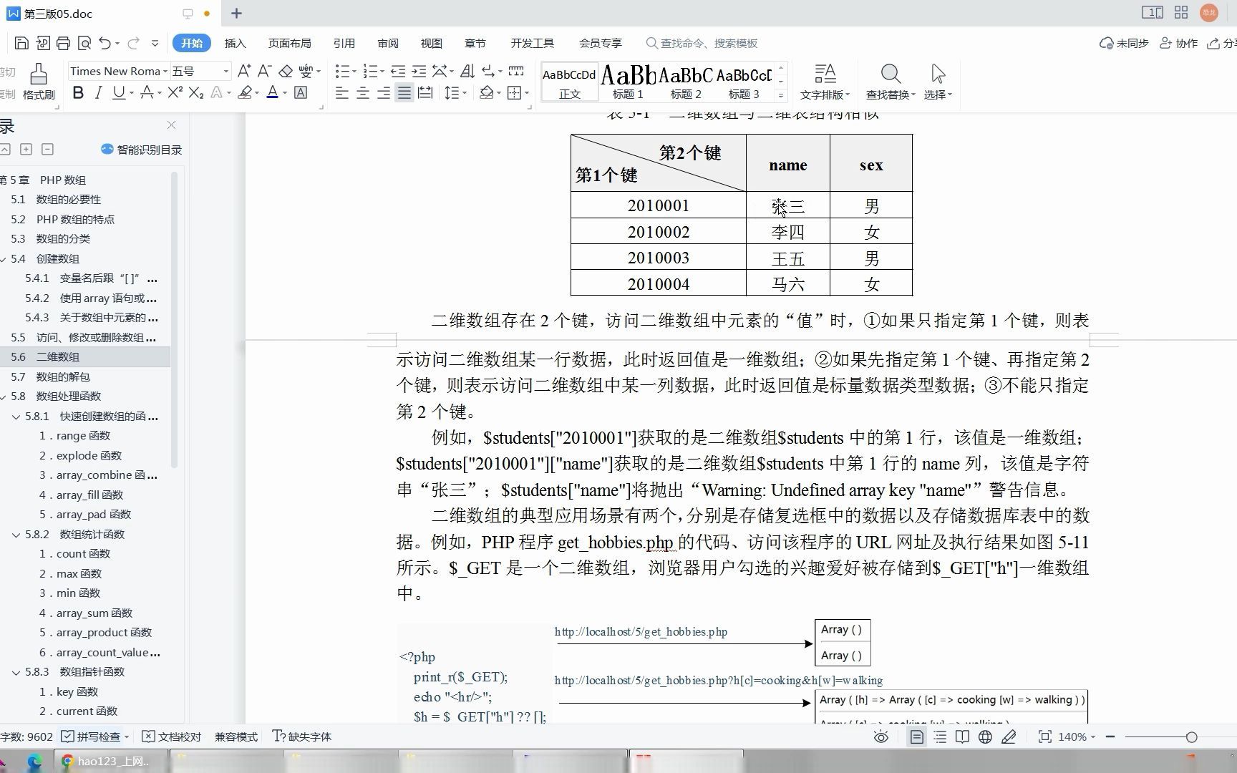The image size is (1237, 773).
Task: Apply distributed alignment
Action: (425, 93)
